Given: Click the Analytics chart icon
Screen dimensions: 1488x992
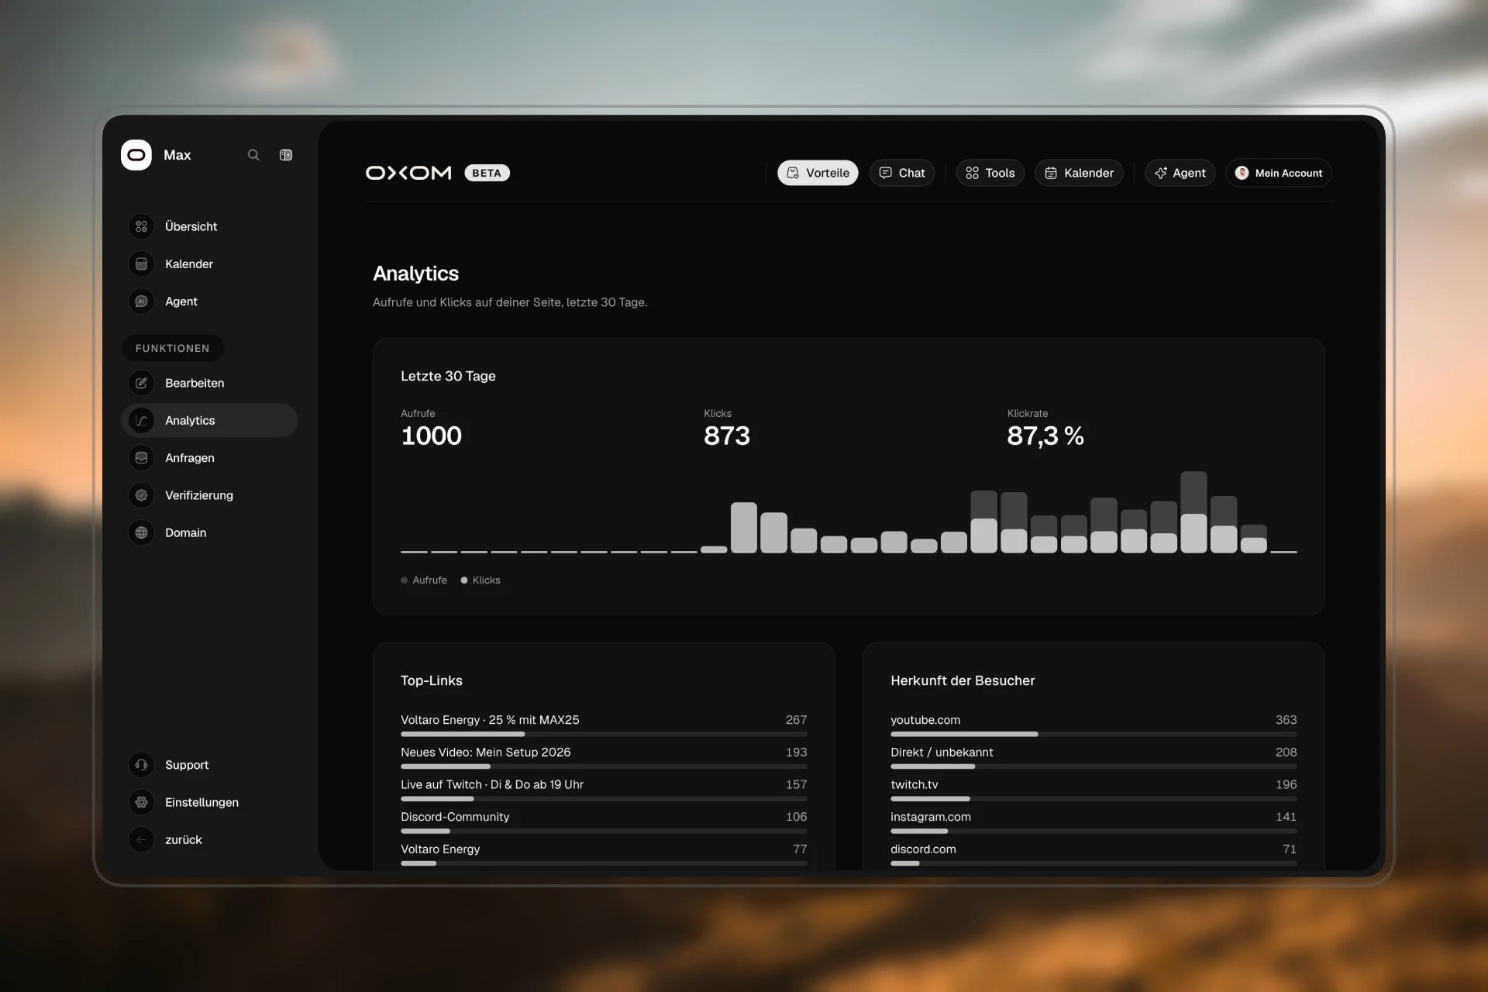Looking at the screenshot, I should [141, 420].
